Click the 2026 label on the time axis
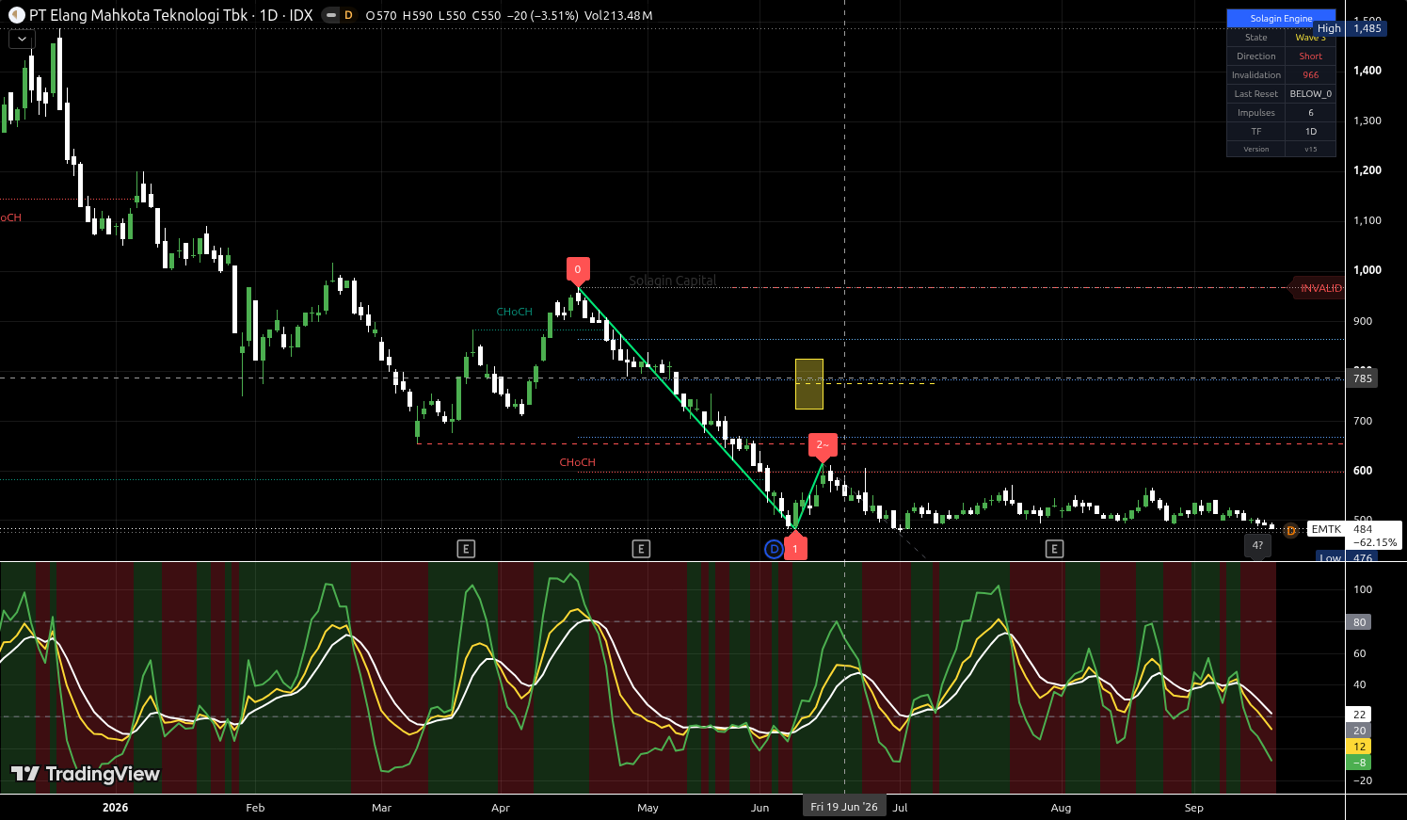Image resolution: width=1407 pixels, height=820 pixels. (x=115, y=808)
